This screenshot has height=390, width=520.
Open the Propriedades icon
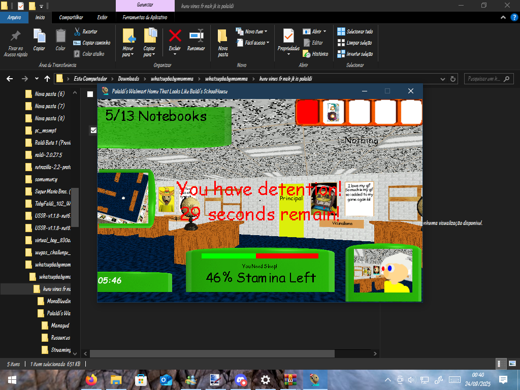[x=288, y=36]
